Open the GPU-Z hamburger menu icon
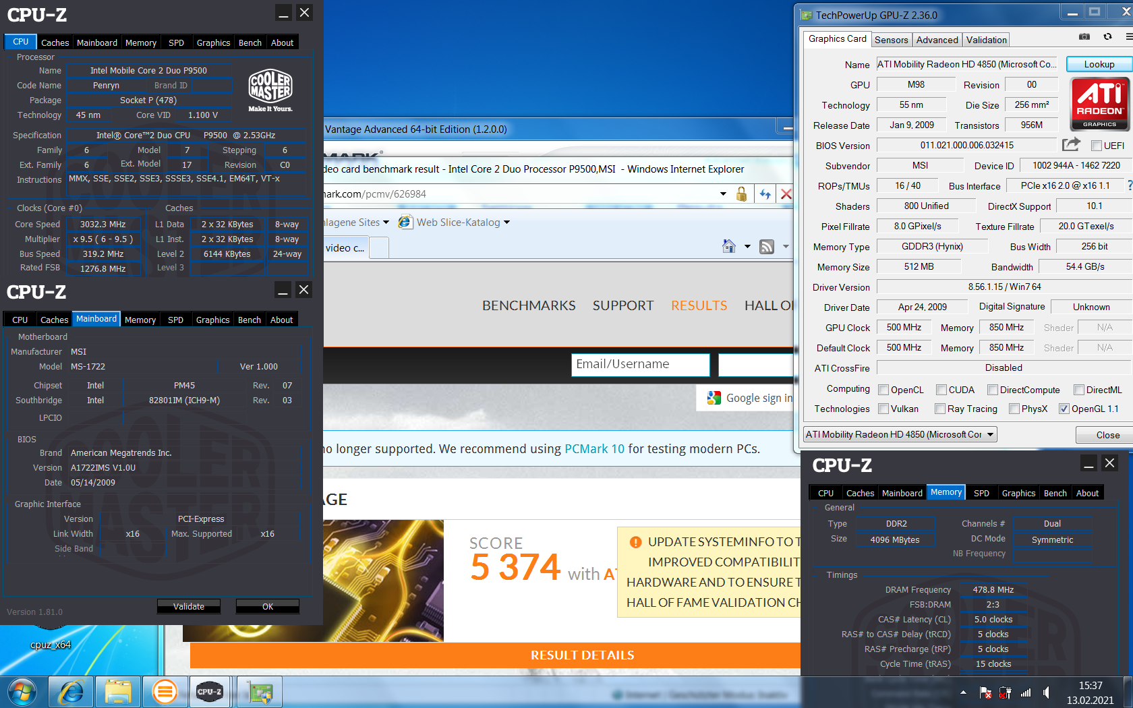The width and height of the screenshot is (1133, 708). (1129, 36)
